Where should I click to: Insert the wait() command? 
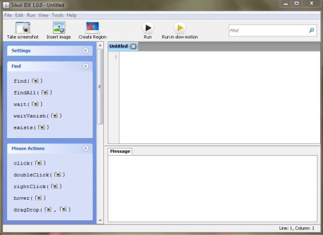tap(28, 104)
